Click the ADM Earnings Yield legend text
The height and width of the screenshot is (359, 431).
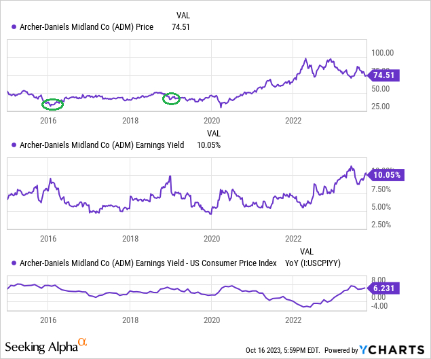point(102,145)
